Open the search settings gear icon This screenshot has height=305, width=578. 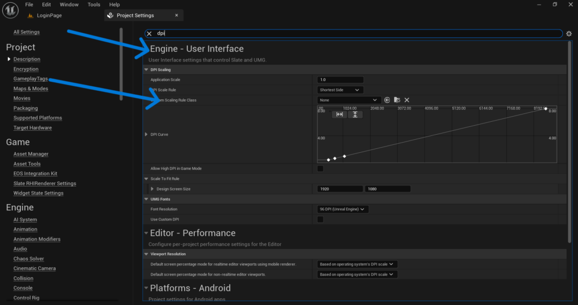pos(569,33)
